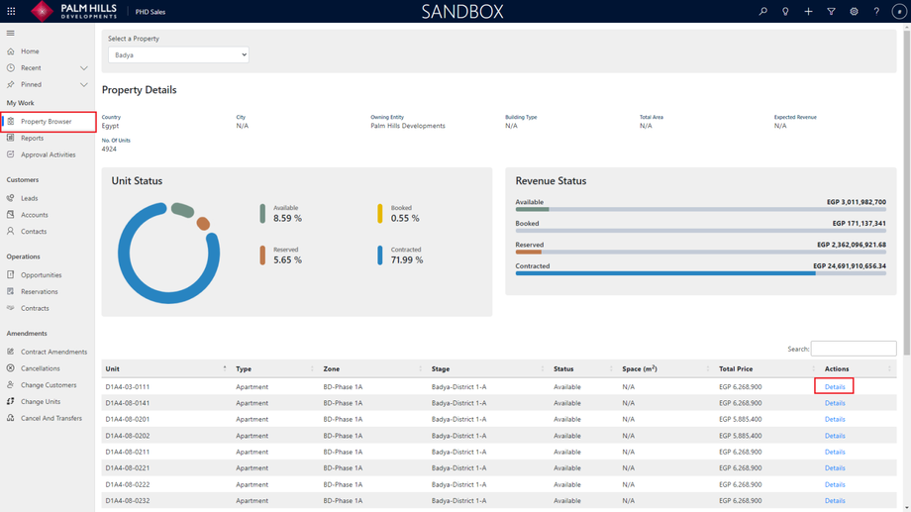Open the settings gear icon
This screenshot has width=911, height=512.
854,12
